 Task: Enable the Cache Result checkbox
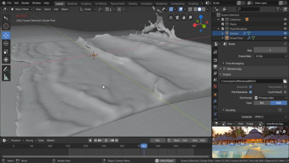tap(285, 92)
